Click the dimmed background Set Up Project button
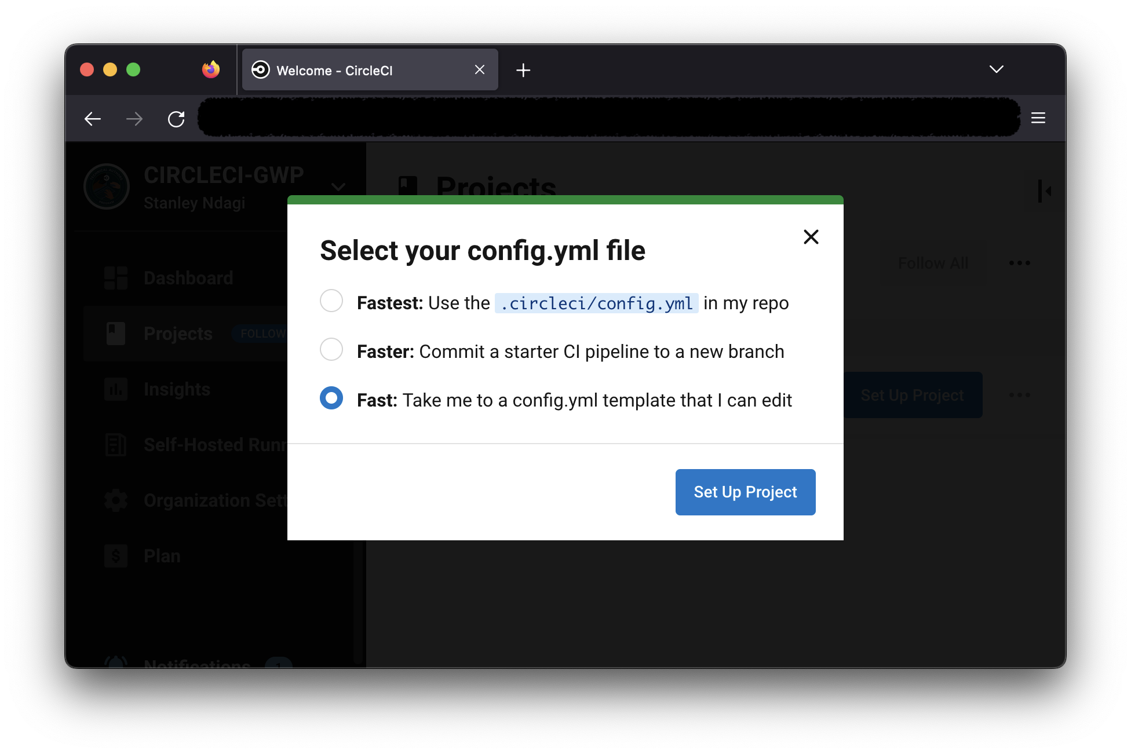Screen dimensions: 1131x754 coord(913,395)
